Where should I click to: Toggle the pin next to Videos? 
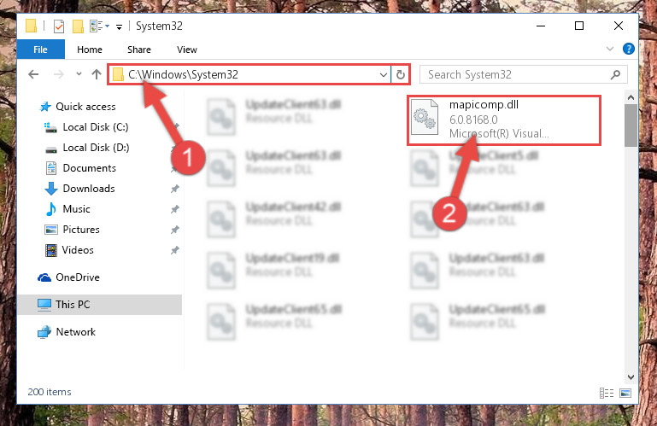[175, 250]
